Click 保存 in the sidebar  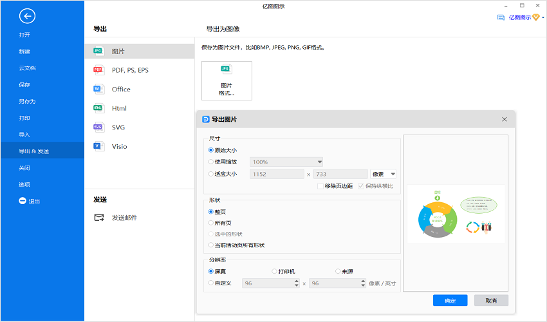24,85
